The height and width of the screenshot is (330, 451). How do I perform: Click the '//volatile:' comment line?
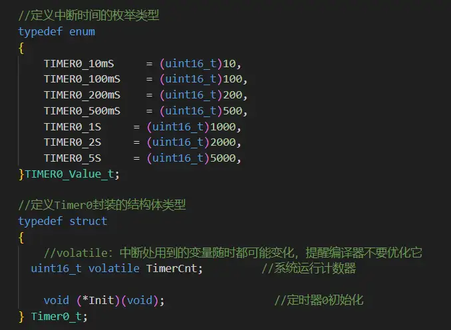point(233,253)
